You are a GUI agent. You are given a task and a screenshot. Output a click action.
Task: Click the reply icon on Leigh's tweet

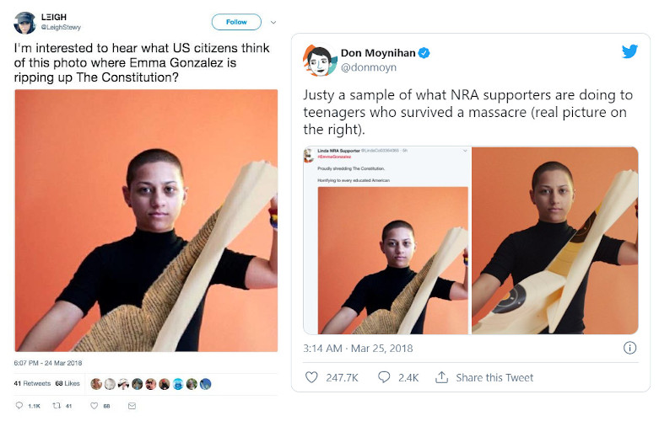(19, 406)
